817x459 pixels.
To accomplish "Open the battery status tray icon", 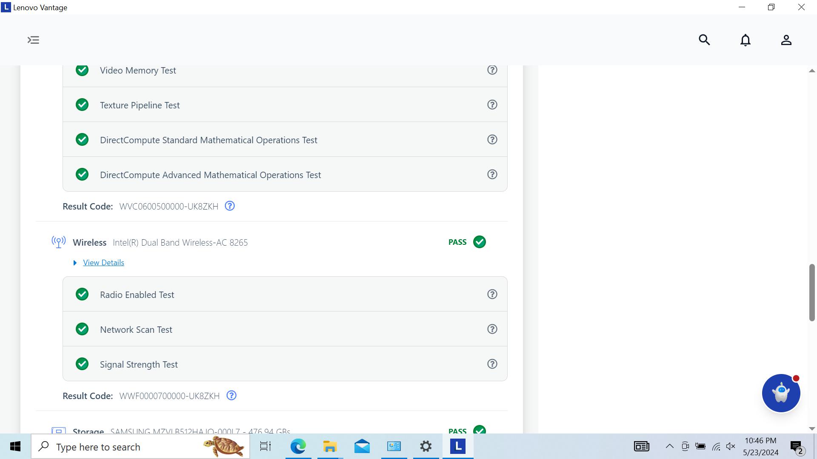I will pyautogui.click(x=700, y=446).
